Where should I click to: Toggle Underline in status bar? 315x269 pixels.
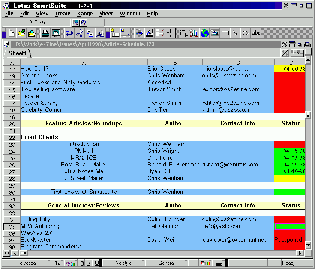point(96,263)
